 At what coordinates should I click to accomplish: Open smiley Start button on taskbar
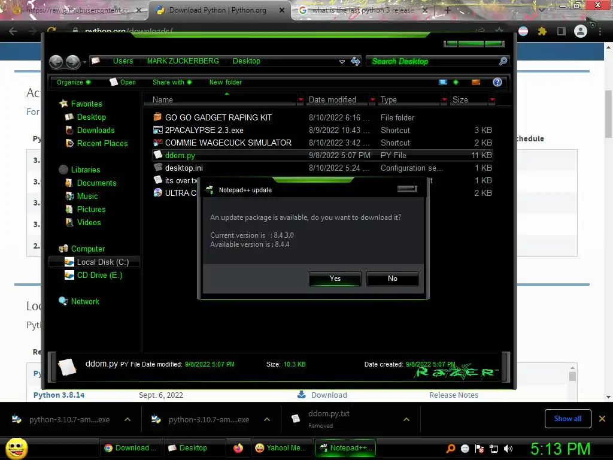[16, 448]
